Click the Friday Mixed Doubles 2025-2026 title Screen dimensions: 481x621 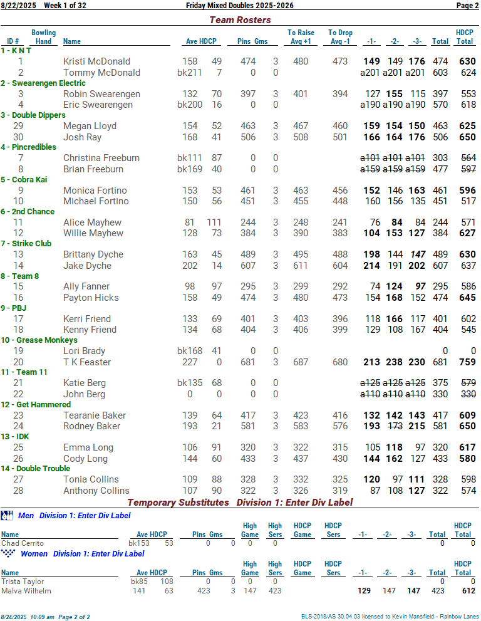(x=239, y=5)
